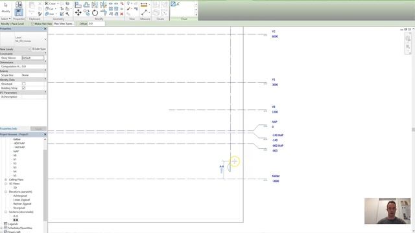
Task: Close the Project Browser panel
Action: (45, 135)
